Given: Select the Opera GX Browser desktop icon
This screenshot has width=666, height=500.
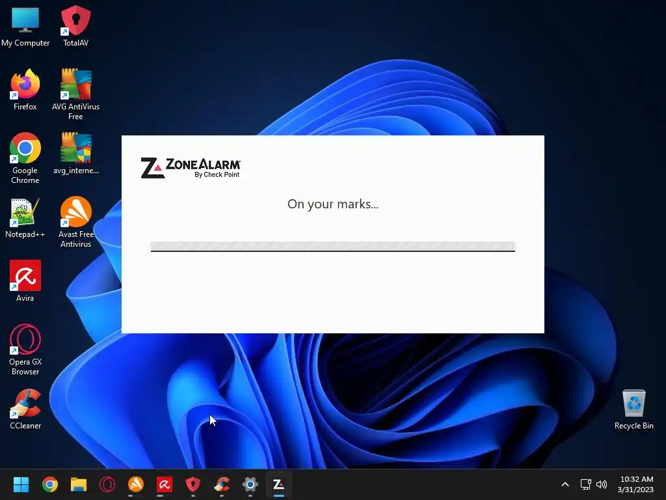Looking at the screenshot, I should click(25, 350).
